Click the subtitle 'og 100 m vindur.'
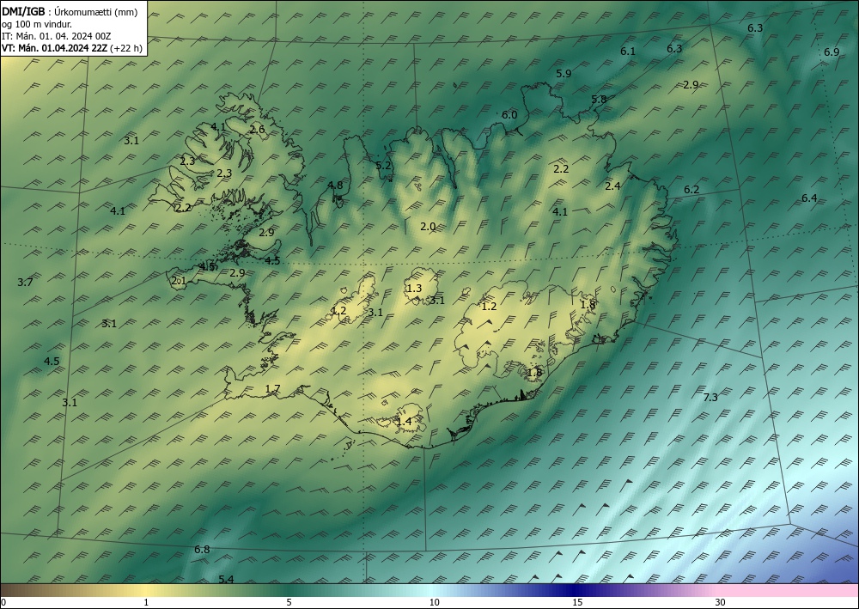This screenshot has width=859, height=609. [x=37, y=24]
